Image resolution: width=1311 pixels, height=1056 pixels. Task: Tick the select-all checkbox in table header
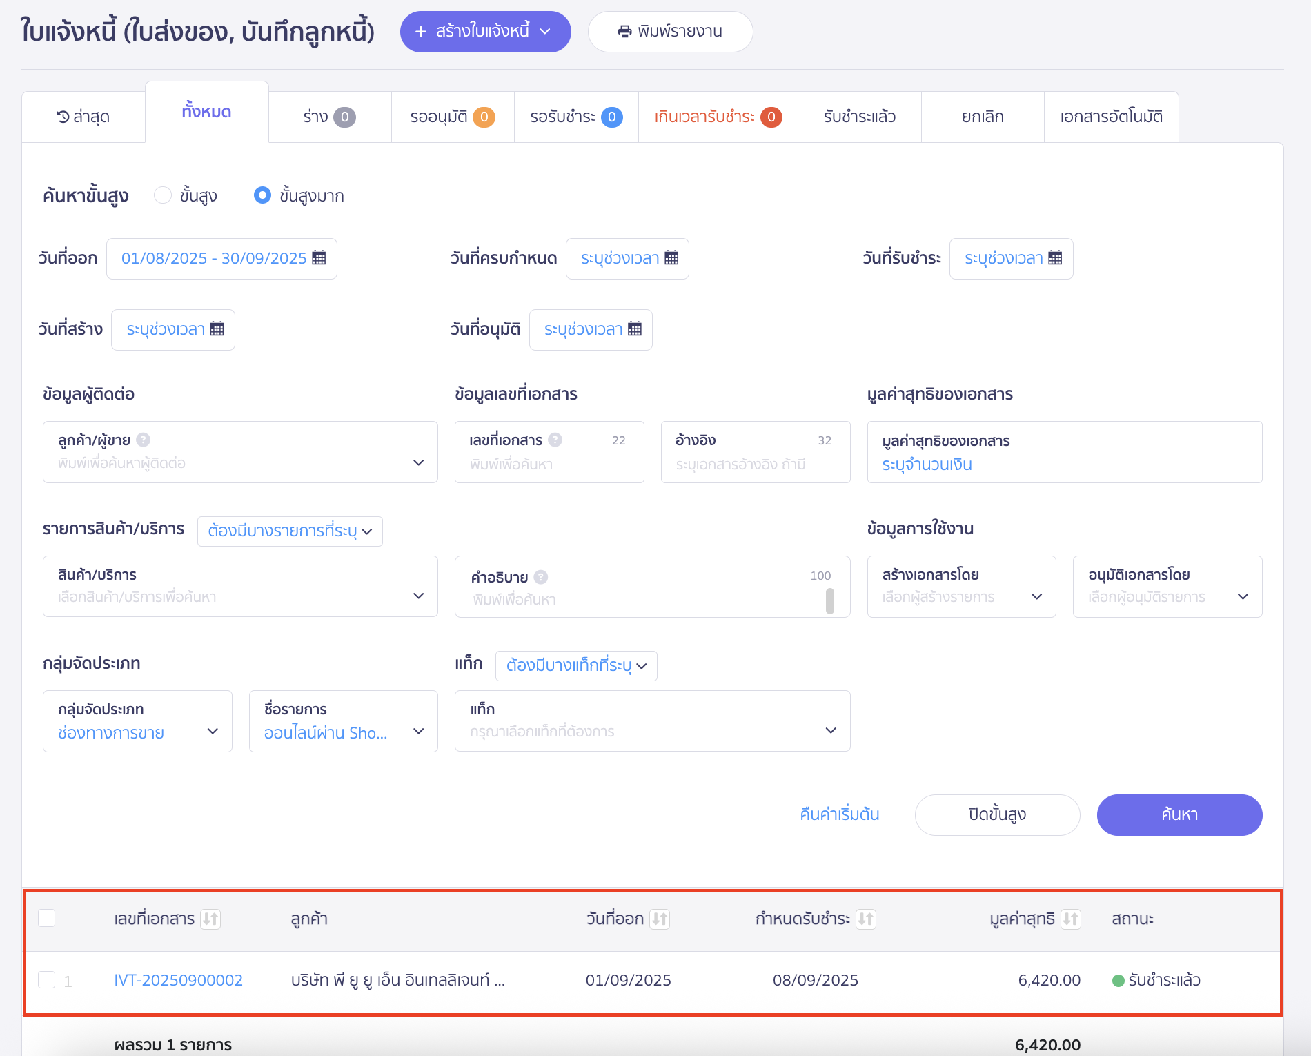coord(47,918)
